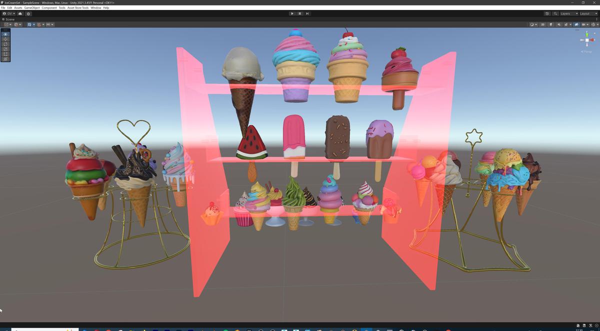Activate the View hand tool
Image resolution: width=600 pixels, height=331 pixels.
[5, 34]
